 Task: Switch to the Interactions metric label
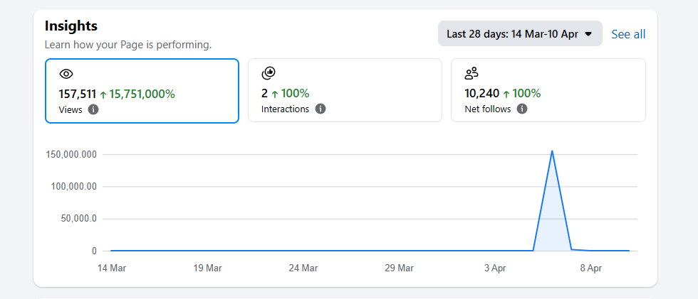pyautogui.click(x=285, y=109)
